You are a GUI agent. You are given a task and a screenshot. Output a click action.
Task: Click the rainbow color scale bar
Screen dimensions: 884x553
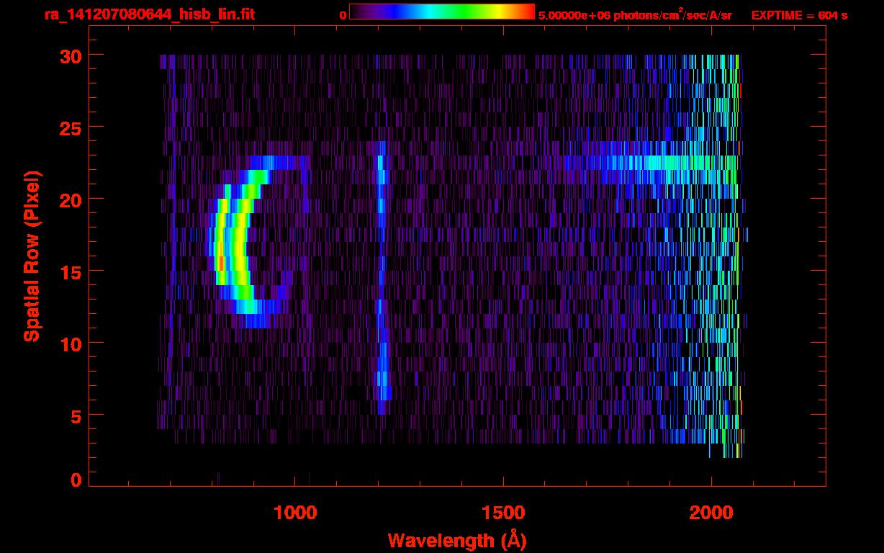(442, 12)
